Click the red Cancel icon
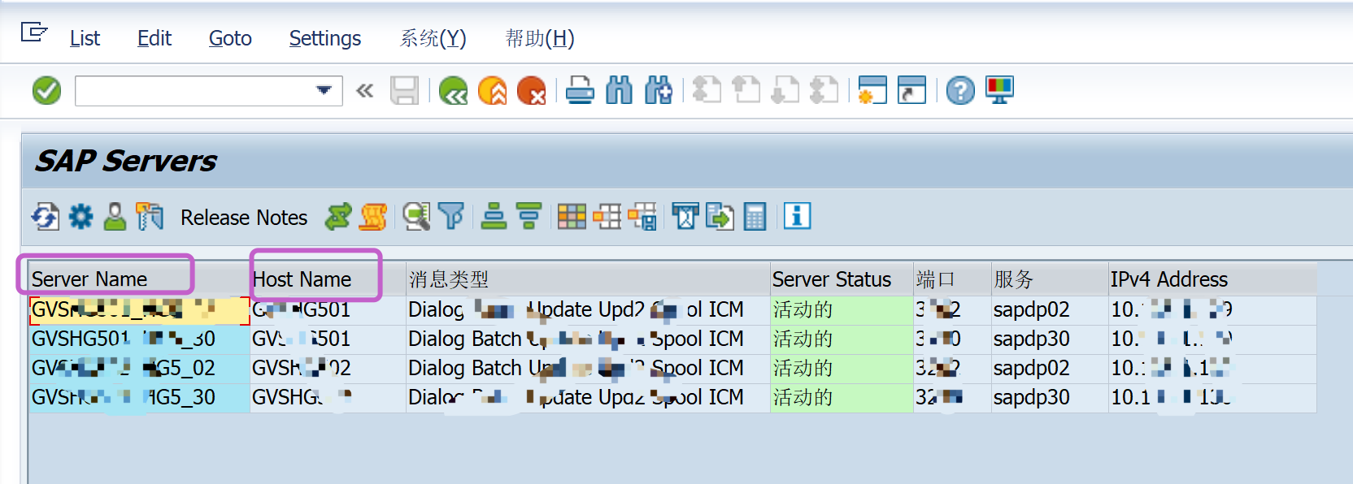Image resolution: width=1353 pixels, height=484 pixels. [x=531, y=90]
